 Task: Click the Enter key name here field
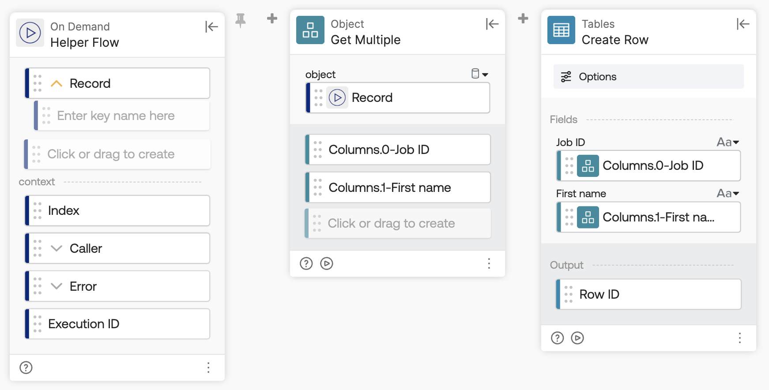pos(116,116)
